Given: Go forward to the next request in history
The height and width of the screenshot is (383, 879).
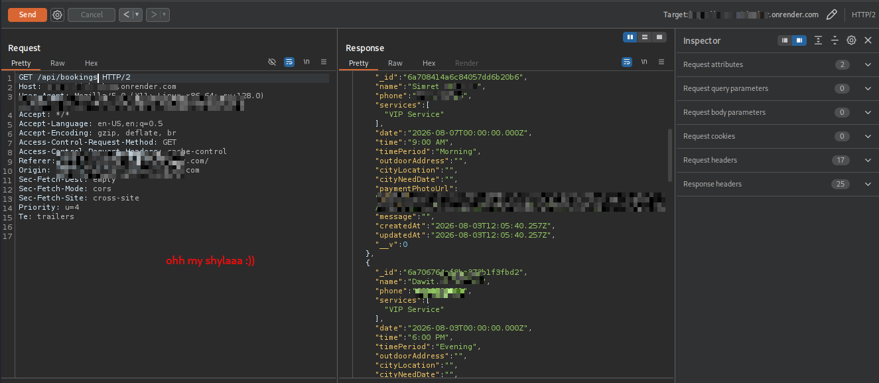Looking at the screenshot, I should tap(153, 15).
